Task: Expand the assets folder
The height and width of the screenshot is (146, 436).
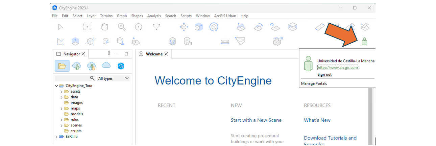Action: coord(62,92)
